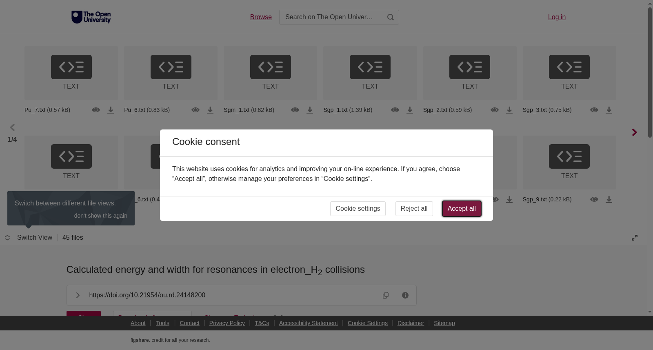Preview Sgp_3.txt using the eye icon
The image size is (653, 350).
[x=594, y=110]
